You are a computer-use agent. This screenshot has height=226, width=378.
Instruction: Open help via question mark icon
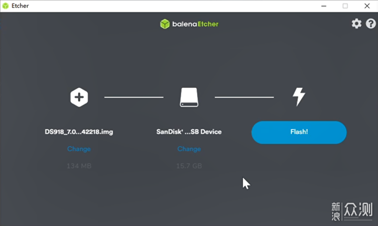point(371,24)
